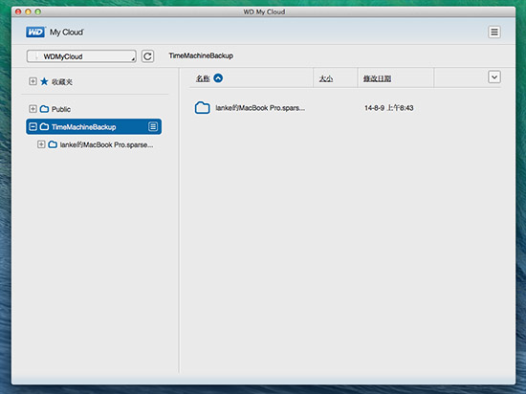Collapse the TimeMachineBackup tree node
Screen dimensions: 526x394
33,127
